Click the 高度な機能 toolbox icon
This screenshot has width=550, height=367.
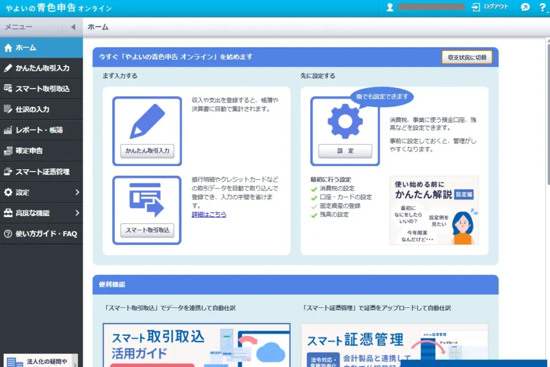pos(8,213)
